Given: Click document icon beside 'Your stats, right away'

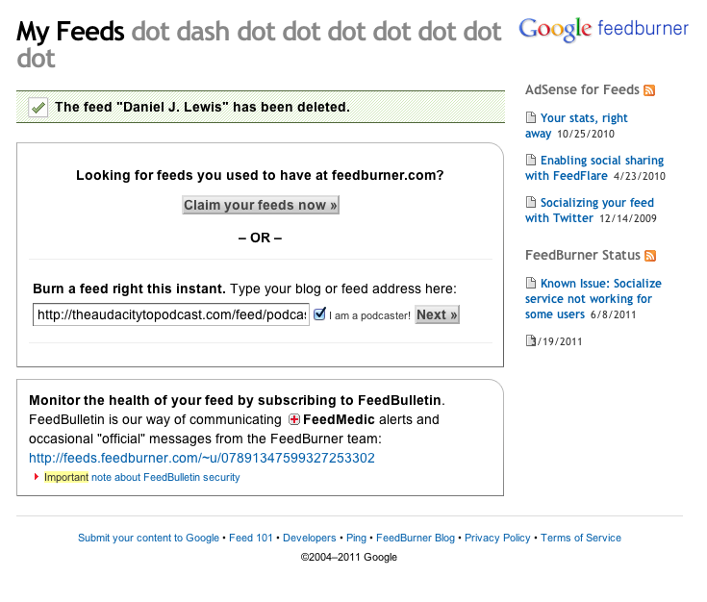Looking at the screenshot, I should pyautogui.click(x=530, y=118).
